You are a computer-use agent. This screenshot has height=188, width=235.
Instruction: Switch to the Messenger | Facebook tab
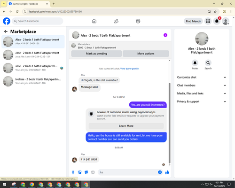pyautogui.click(x=29, y=4)
